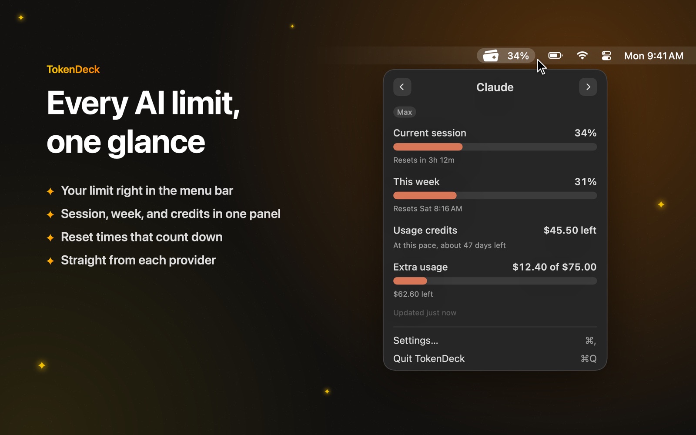The image size is (696, 435).
Task: Click the Mon 9:41 AM clock
Action: point(653,56)
